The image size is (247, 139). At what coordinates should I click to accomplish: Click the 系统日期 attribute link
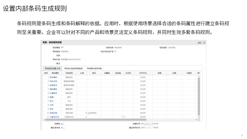pos(54,113)
